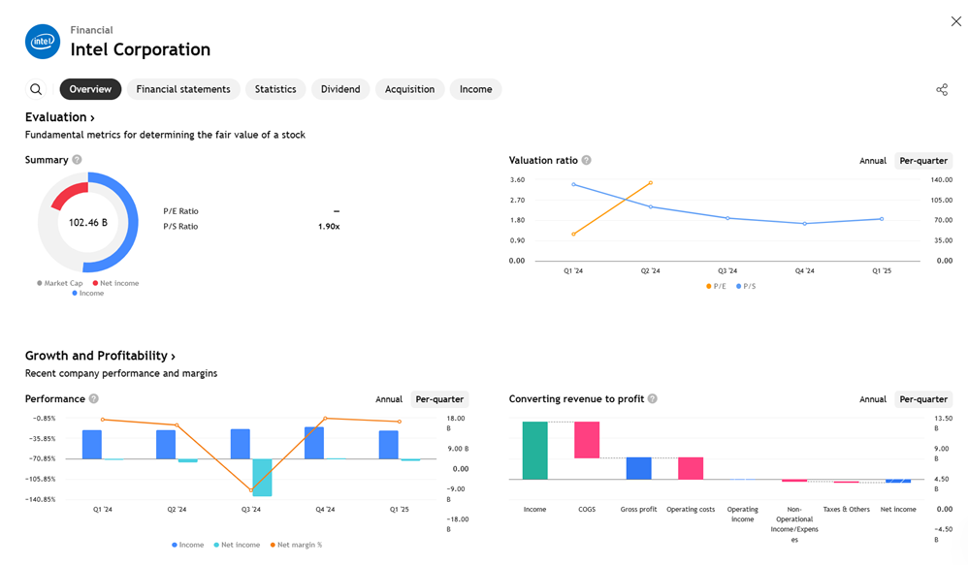This screenshot has width=968, height=565.
Task: Go to the Dividend tab
Action: point(340,89)
